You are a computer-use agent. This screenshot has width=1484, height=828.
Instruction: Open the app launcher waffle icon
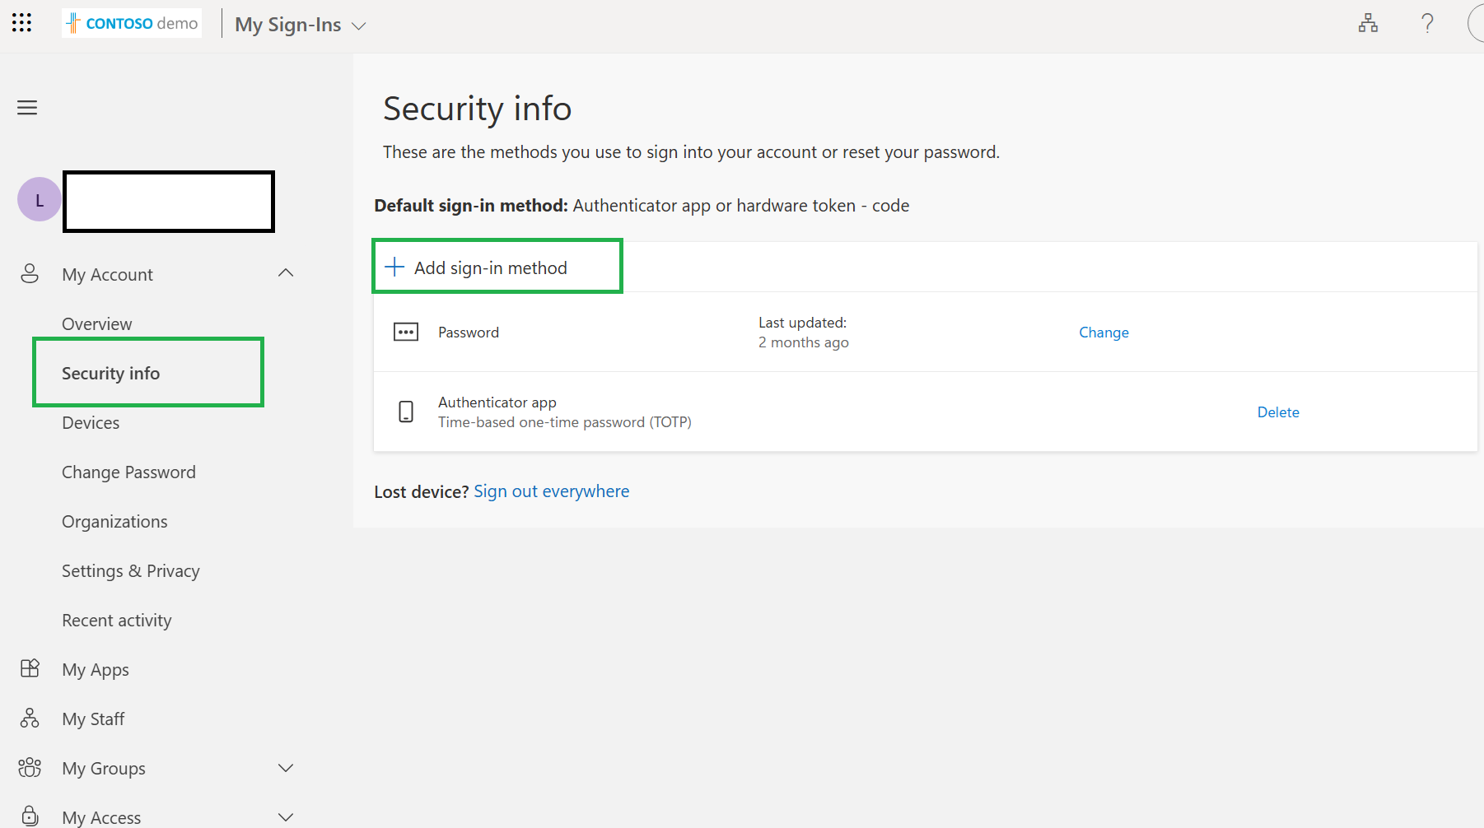tap(22, 23)
